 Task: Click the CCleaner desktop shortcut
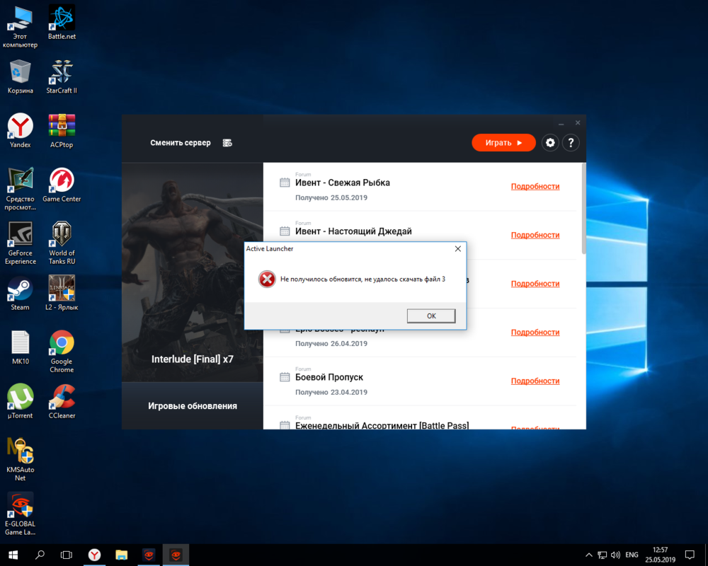62,402
